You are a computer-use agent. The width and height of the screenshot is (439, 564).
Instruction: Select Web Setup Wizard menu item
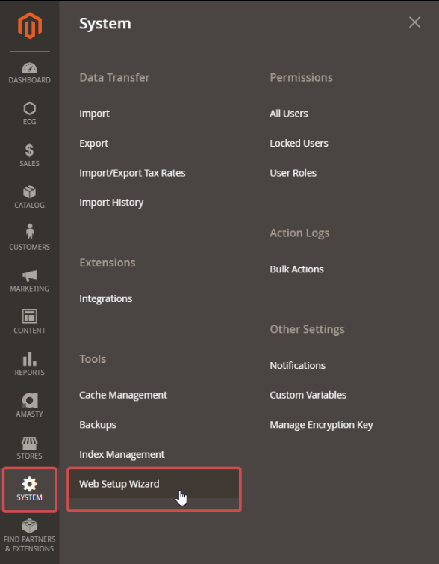click(119, 484)
